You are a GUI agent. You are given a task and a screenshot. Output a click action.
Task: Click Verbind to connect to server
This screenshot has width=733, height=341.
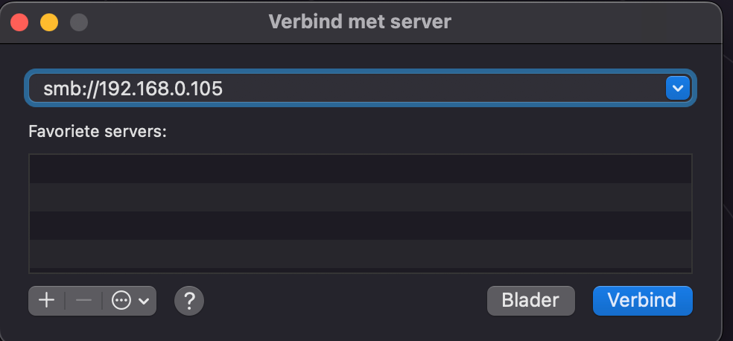tap(642, 300)
